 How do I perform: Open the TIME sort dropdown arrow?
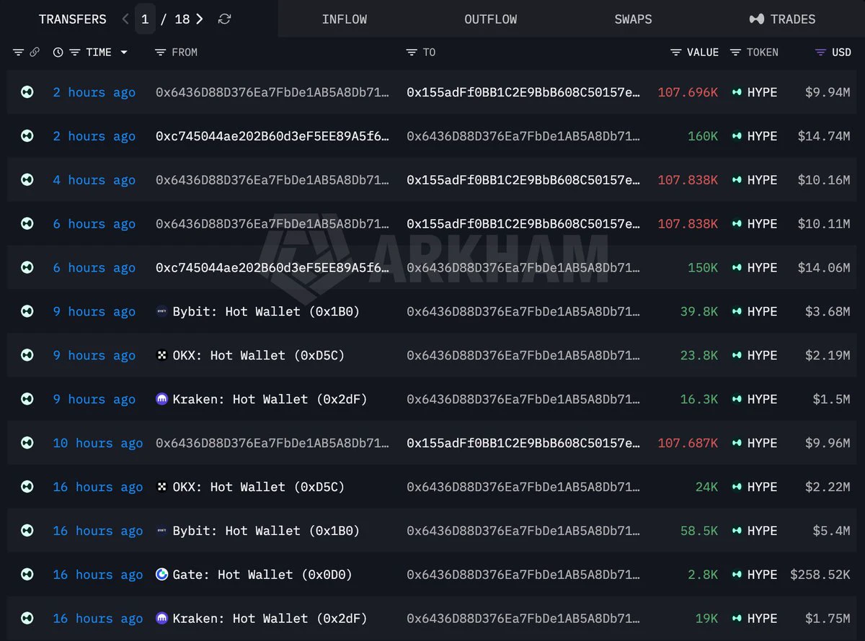coord(124,53)
